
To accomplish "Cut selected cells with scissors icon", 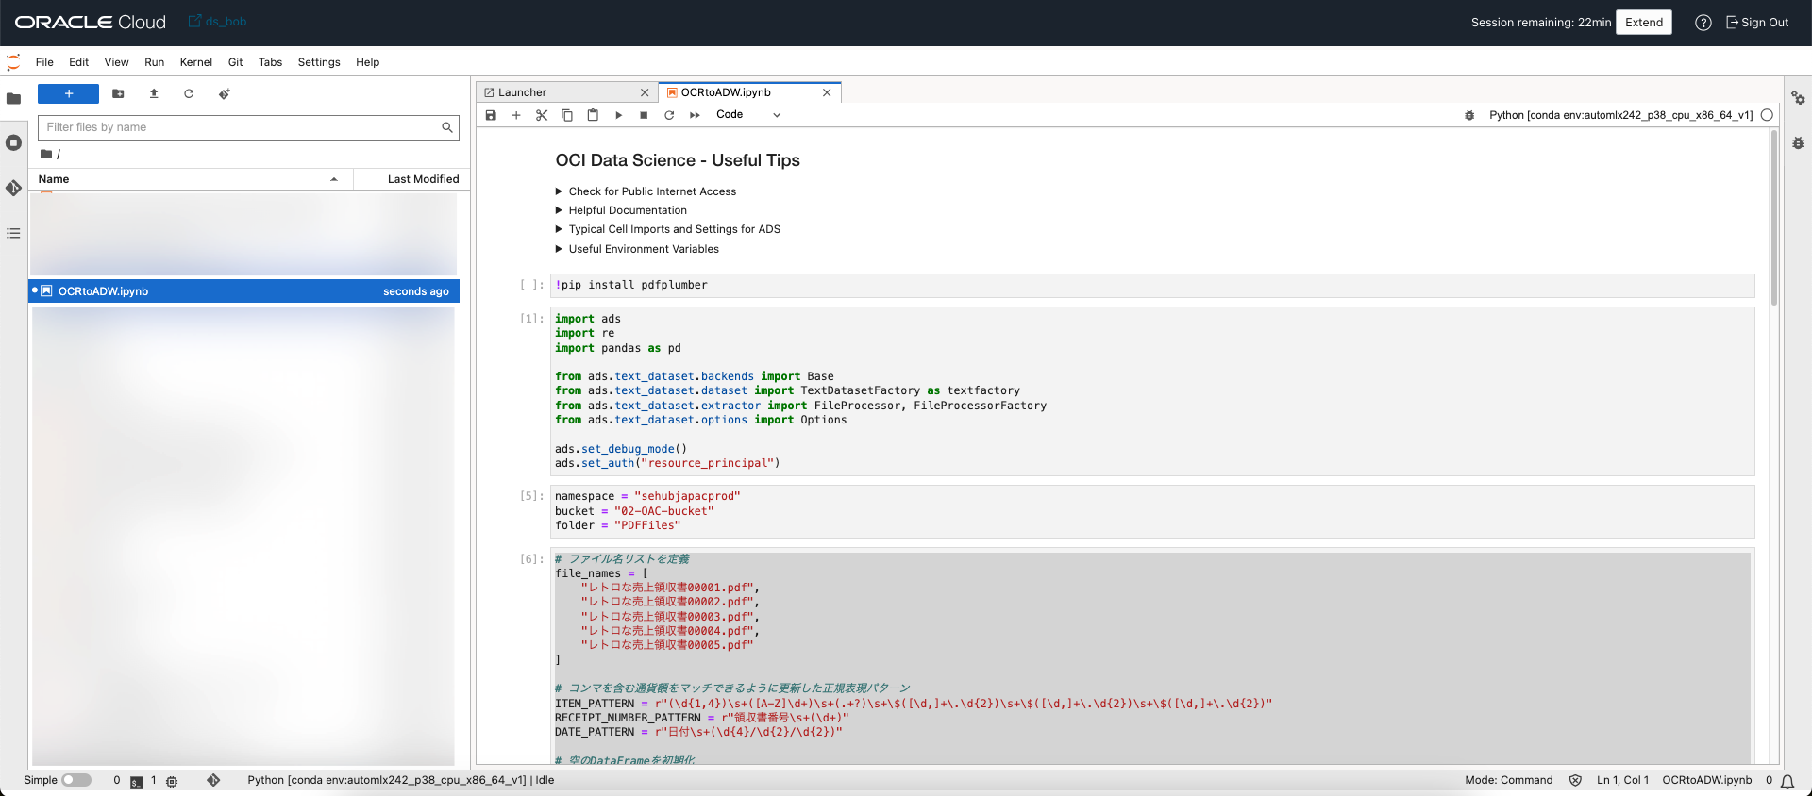I will click(542, 115).
